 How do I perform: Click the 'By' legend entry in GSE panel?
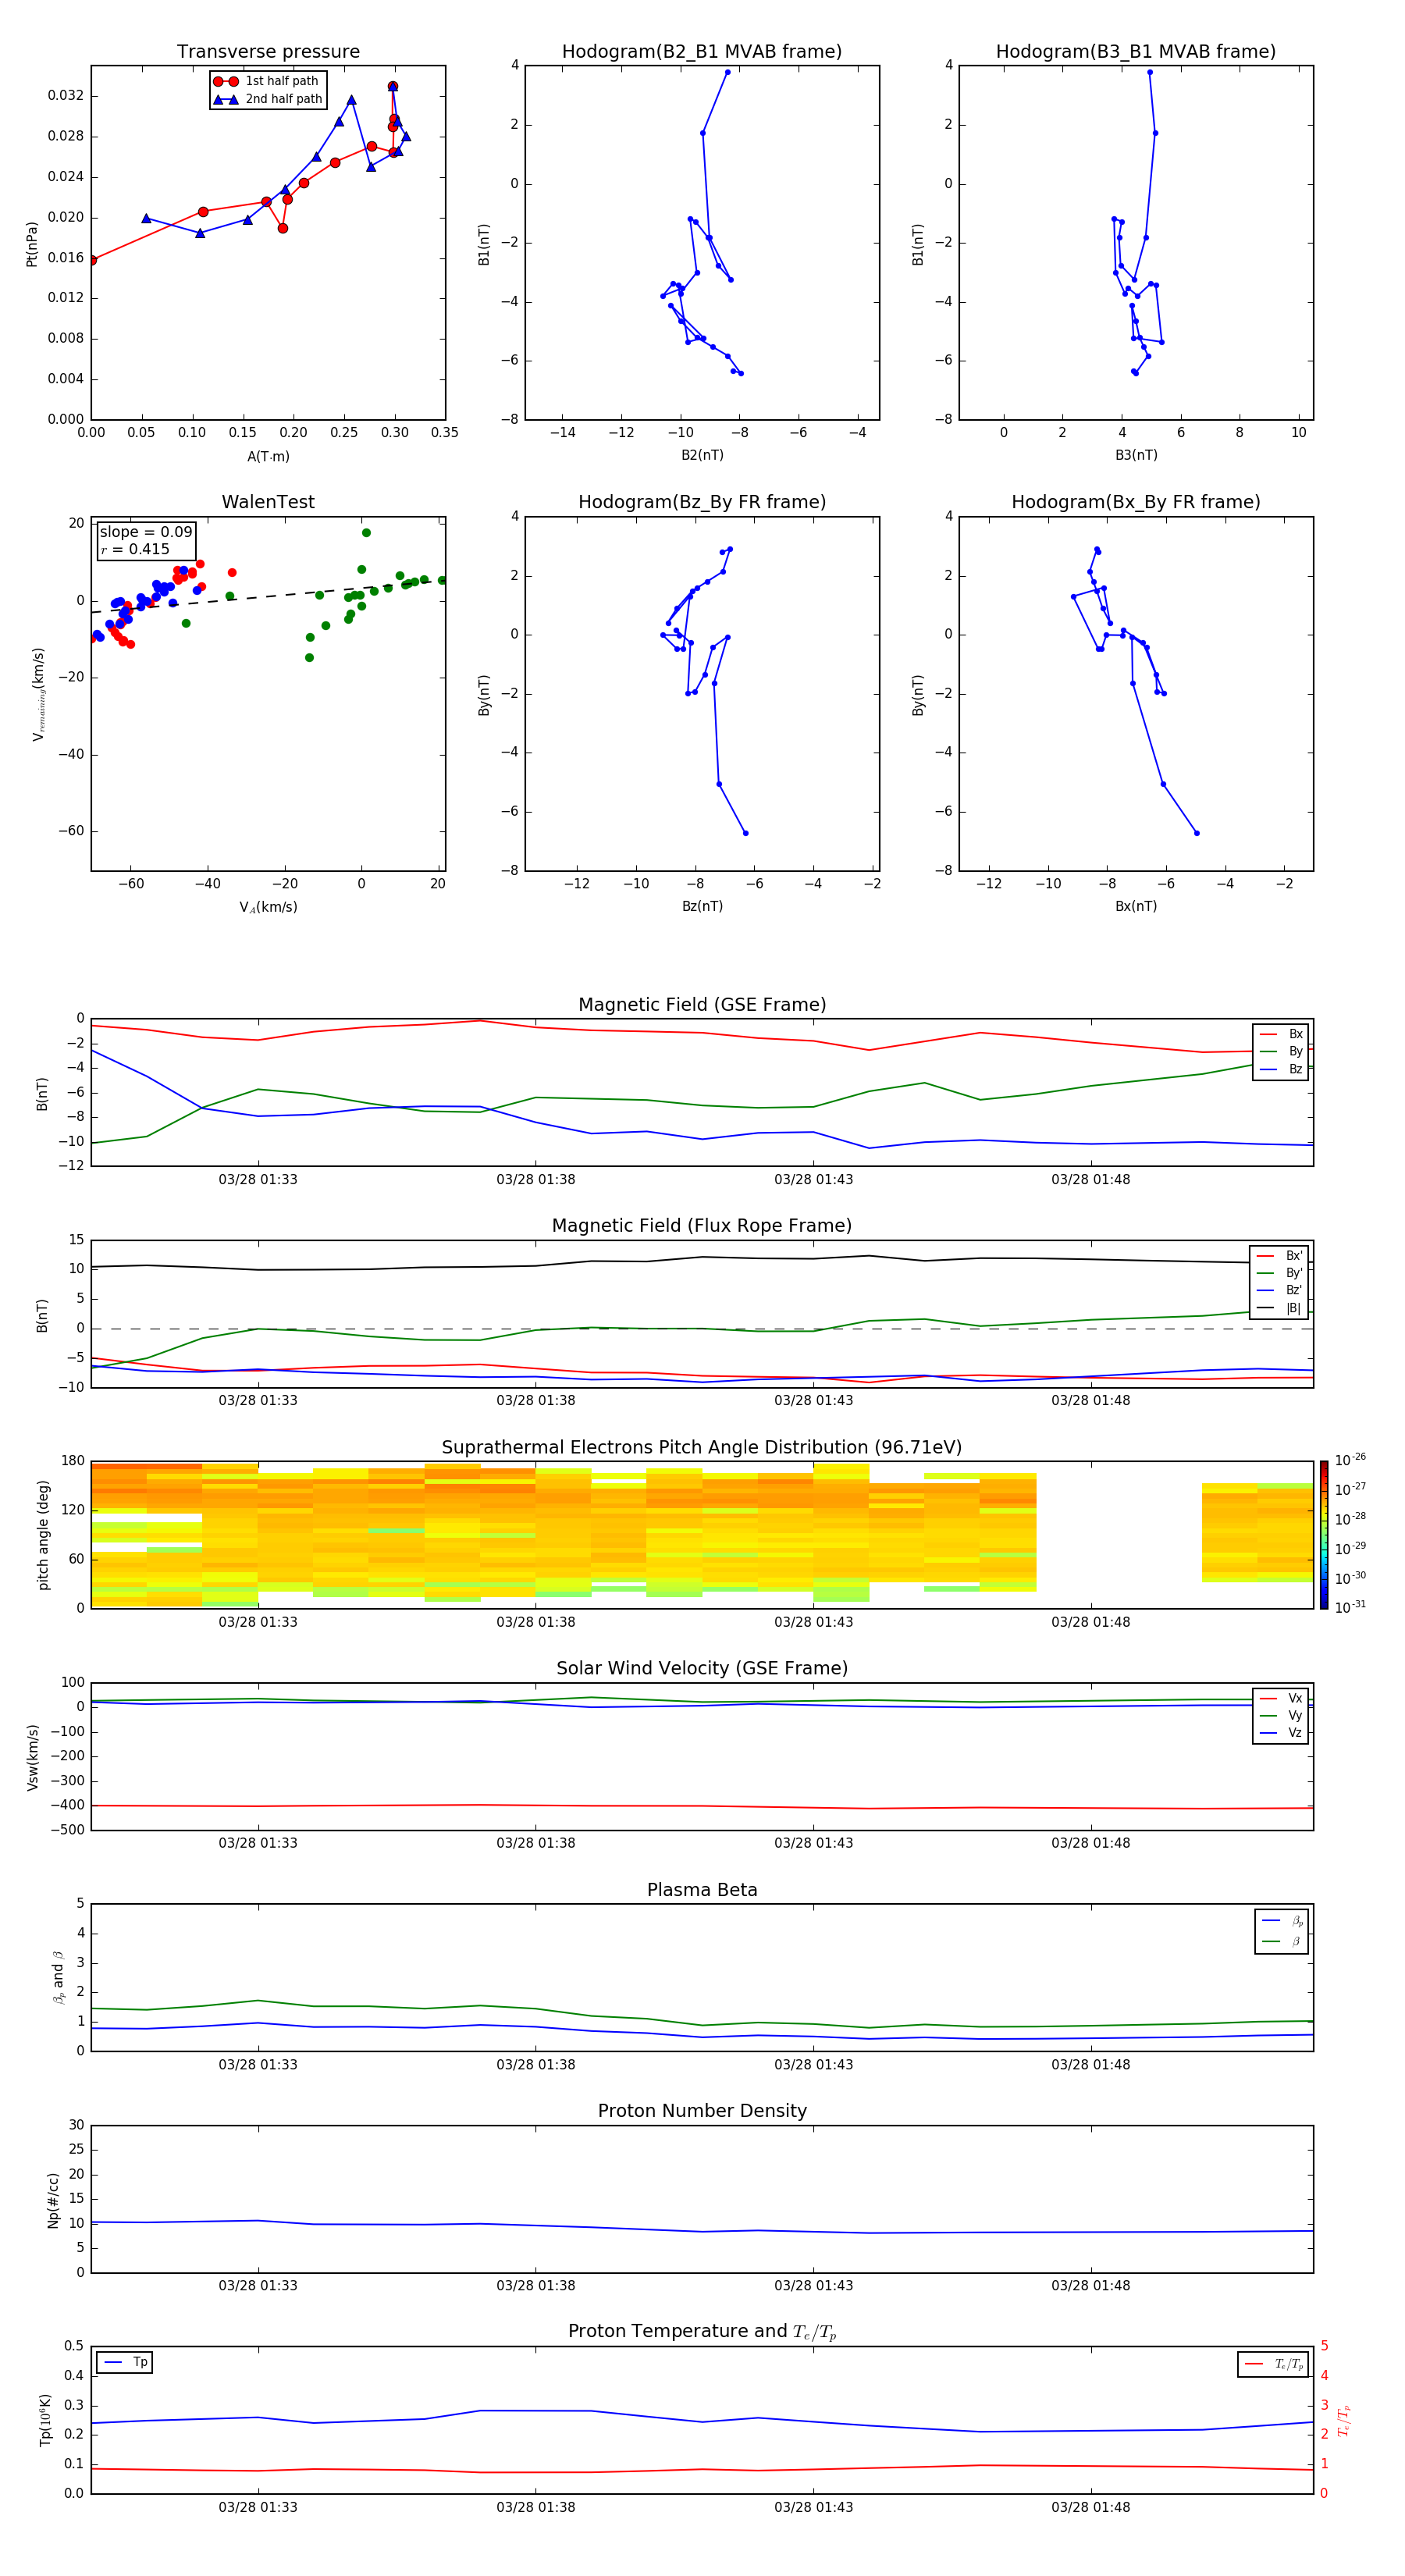(1281, 1052)
